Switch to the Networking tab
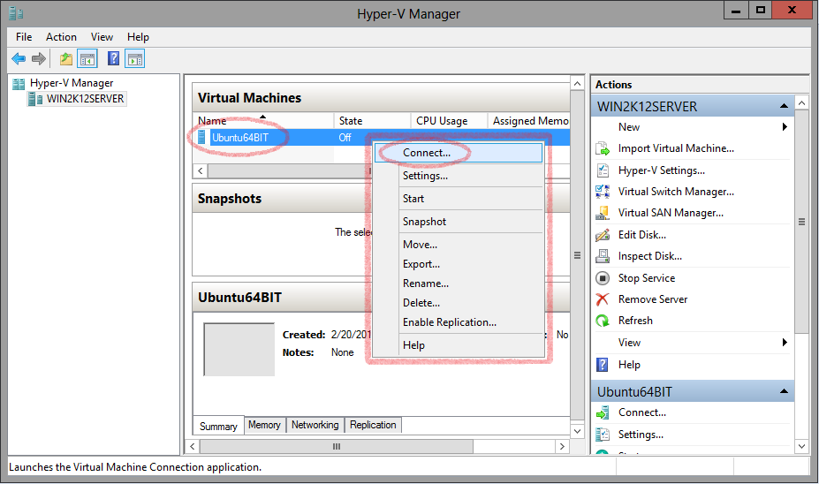 point(315,425)
